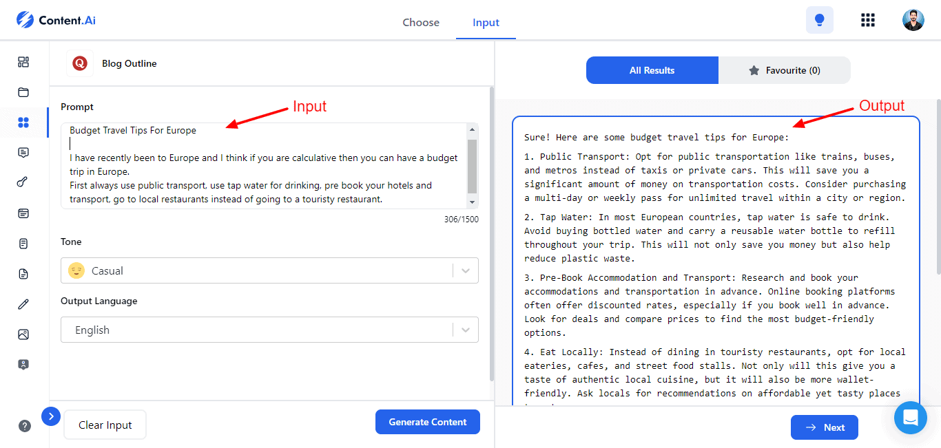Switch results view to Favourite (0)

coord(784,70)
